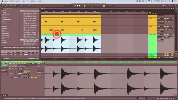Toggle the metronome button
The image size is (178, 100).
tap(25, 6)
